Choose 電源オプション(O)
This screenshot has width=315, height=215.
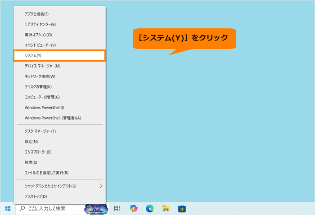click(60, 35)
